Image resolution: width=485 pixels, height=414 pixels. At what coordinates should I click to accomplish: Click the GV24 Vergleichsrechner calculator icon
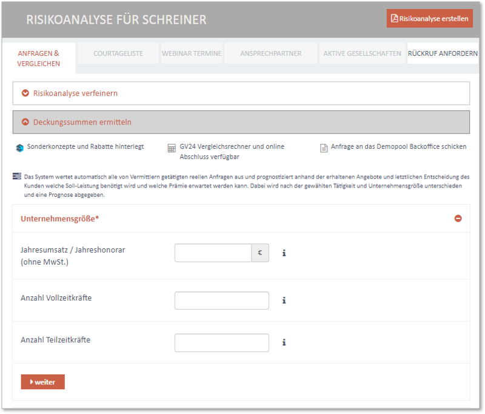pyautogui.click(x=172, y=148)
